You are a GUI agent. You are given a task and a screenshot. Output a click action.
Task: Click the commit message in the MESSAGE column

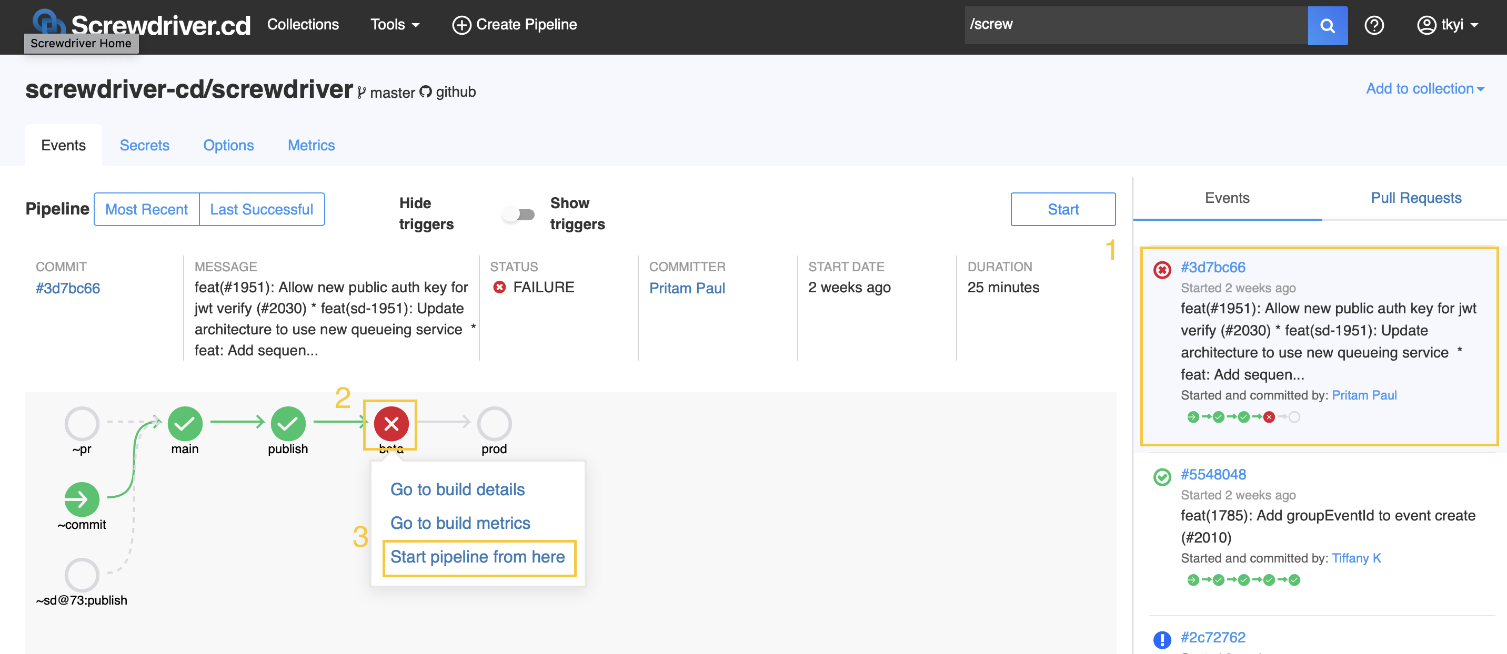click(x=335, y=319)
